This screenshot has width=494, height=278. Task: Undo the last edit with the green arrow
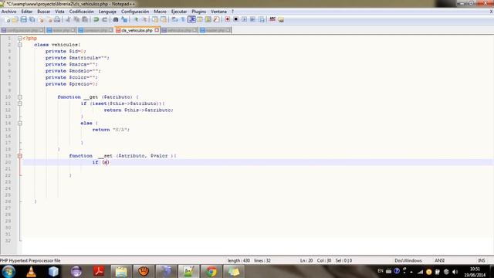point(96,19)
